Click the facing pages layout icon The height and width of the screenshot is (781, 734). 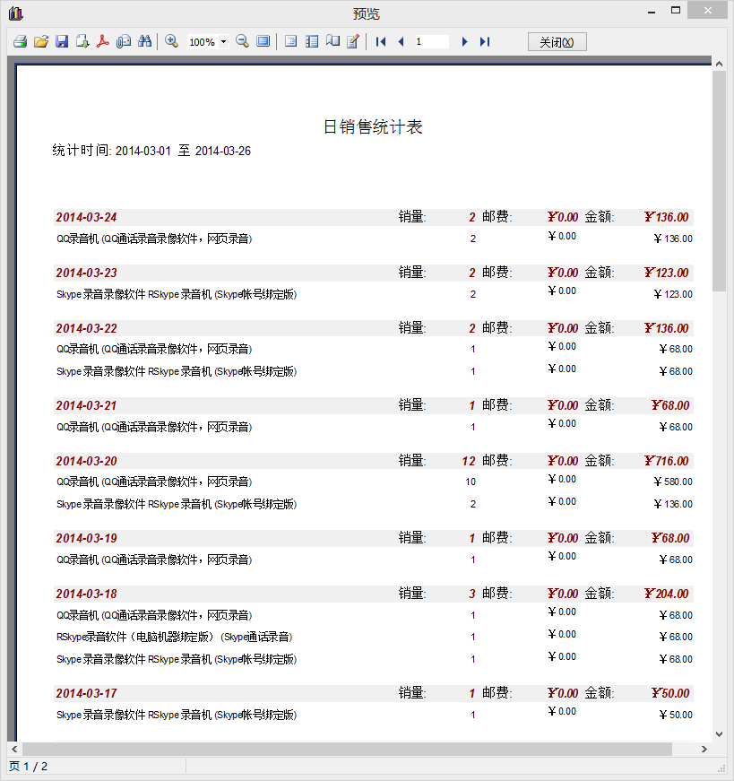click(331, 41)
